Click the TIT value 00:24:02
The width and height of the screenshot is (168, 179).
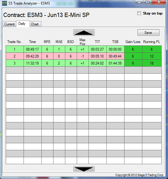click(x=98, y=63)
